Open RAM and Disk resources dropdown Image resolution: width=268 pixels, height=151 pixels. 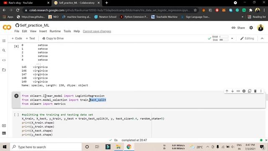tap(232, 38)
